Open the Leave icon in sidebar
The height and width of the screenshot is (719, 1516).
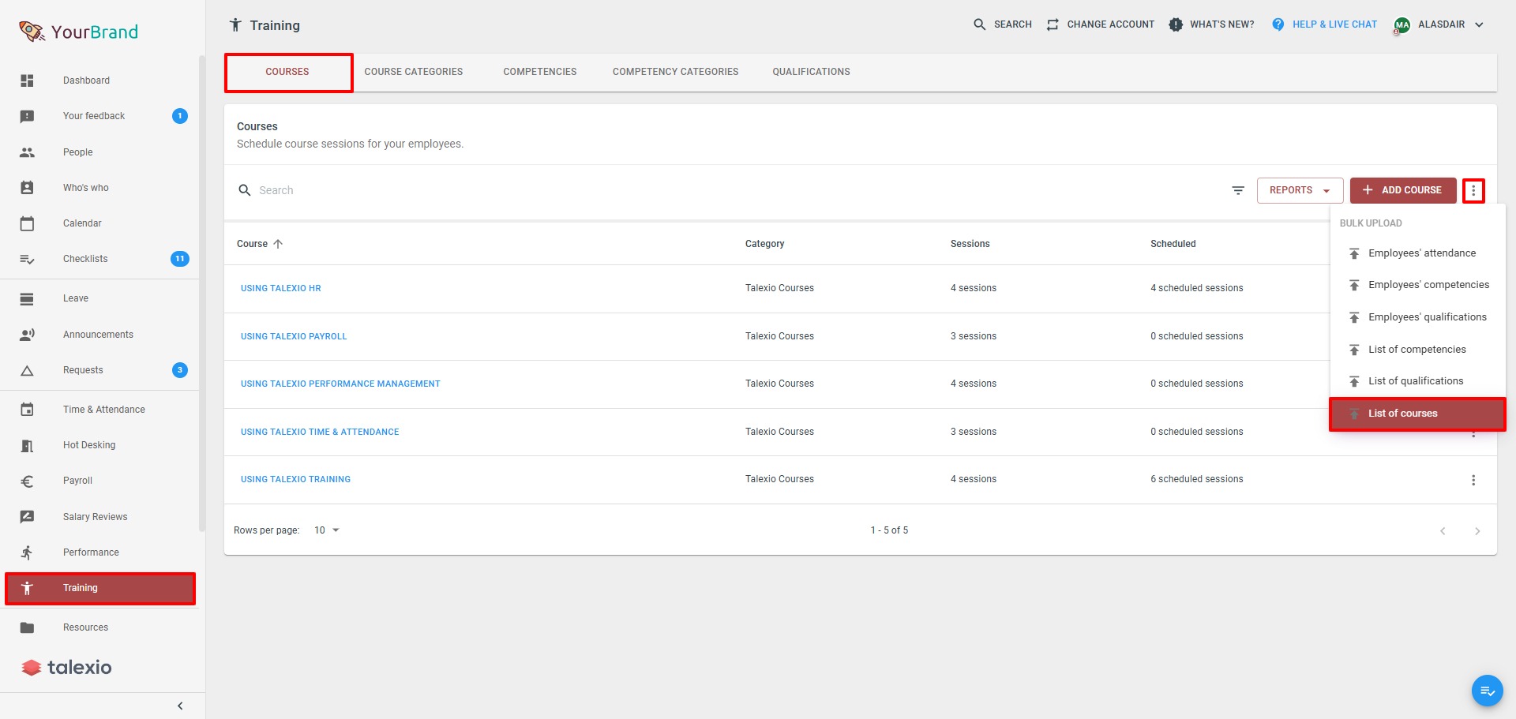(27, 298)
